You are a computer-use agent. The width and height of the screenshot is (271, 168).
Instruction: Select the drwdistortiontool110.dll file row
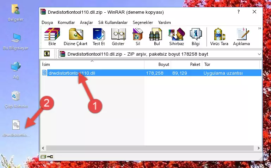(x=151, y=73)
